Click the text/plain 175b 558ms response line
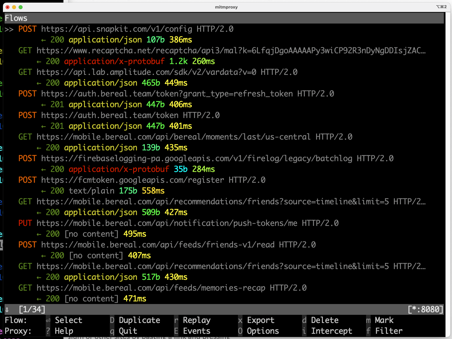The height and width of the screenshot is (339, 452). coord(103,191)
